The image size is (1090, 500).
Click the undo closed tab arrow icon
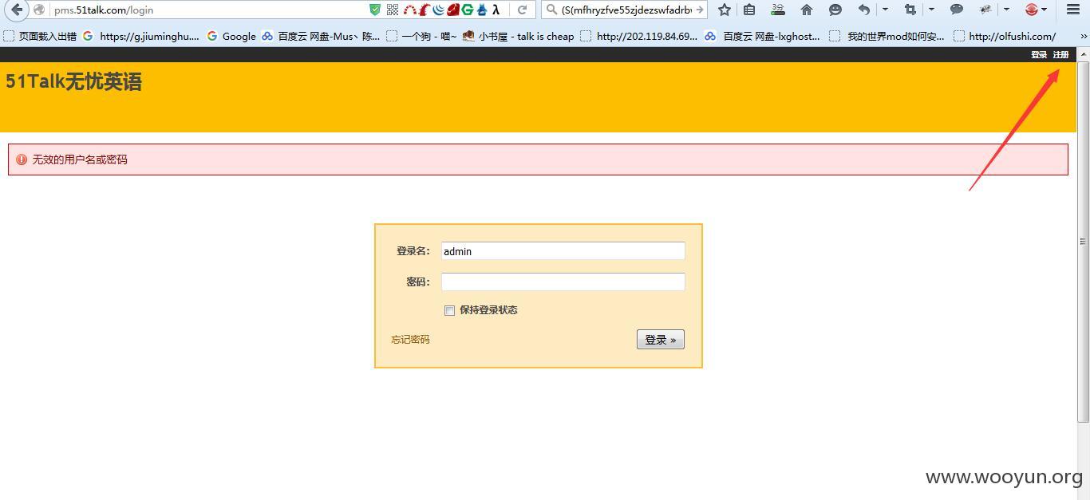point(864,10)
